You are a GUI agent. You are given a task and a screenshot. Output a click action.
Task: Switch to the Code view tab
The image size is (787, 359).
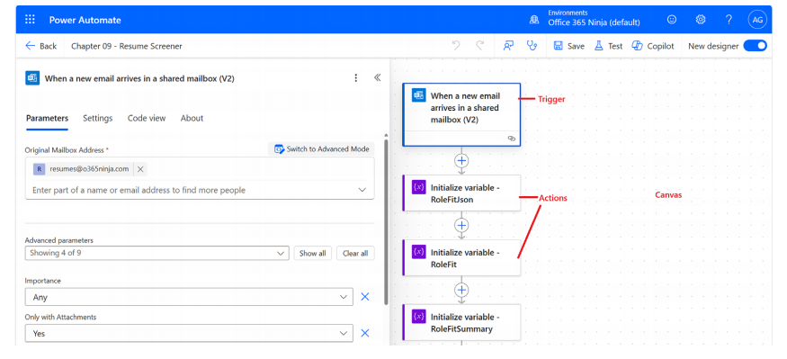[x=147, y=119]
